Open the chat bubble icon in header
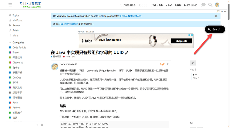The width and height of the screenshot is (230, 128). pos(203,5)
